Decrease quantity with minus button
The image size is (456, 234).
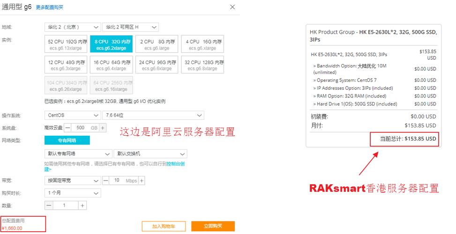tap(49, 205)
